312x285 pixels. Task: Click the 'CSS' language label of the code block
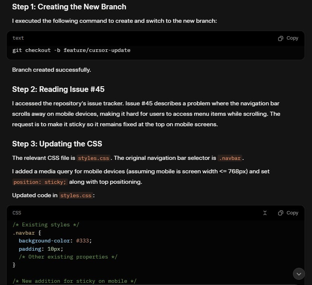[17, 213]
